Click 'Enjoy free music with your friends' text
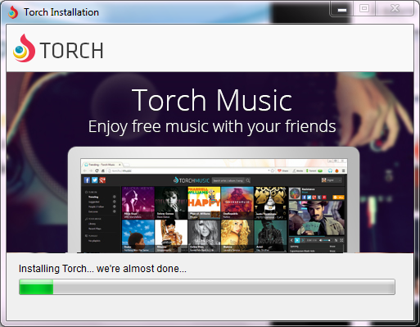 (x=212, y=127)
